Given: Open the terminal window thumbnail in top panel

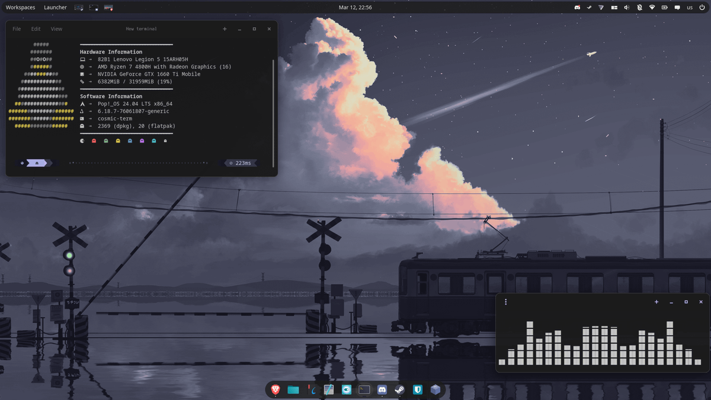Looking at the screenshot, I should [94, 8].
